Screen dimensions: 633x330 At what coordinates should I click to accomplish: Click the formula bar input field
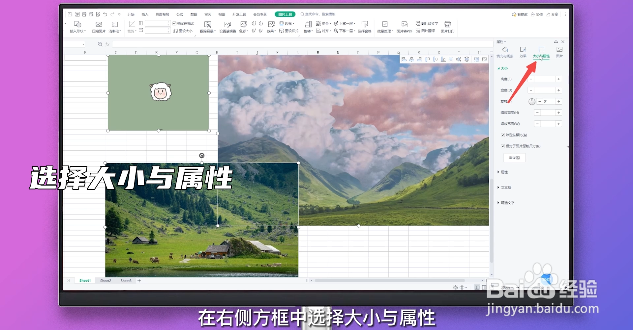(x=302, y=44)
